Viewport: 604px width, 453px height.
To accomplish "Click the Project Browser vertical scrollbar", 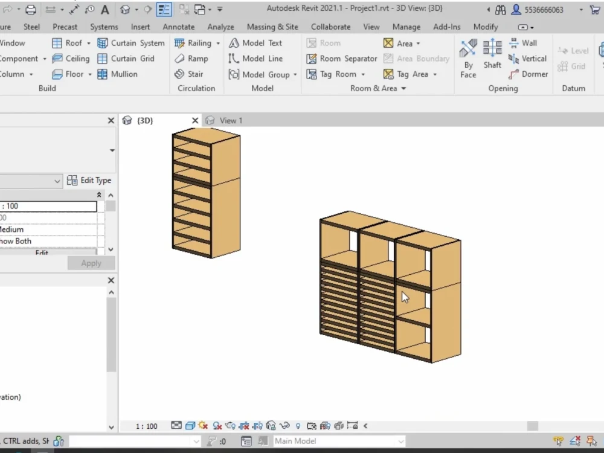I will click(x=111, y=335).
